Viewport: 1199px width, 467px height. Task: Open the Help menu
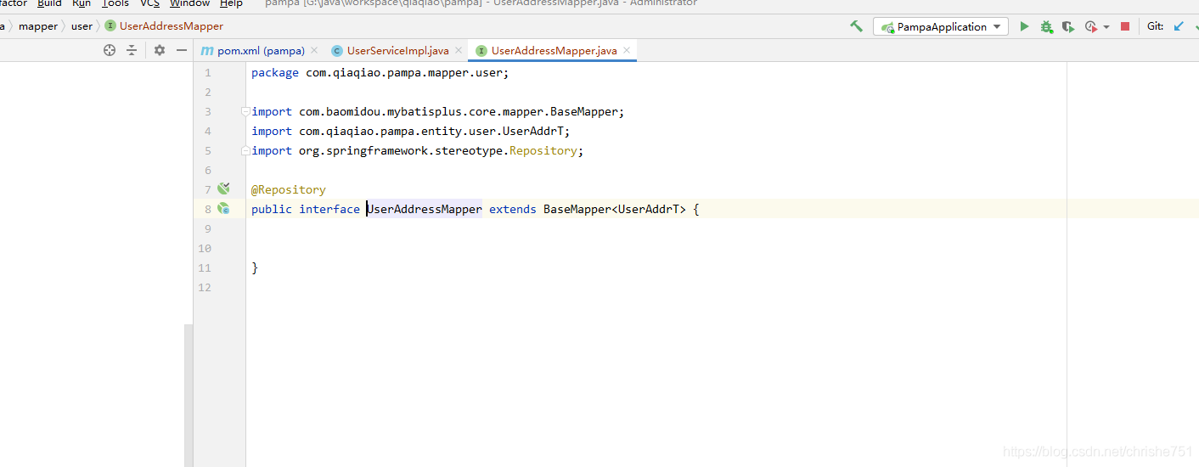(231, 3)
